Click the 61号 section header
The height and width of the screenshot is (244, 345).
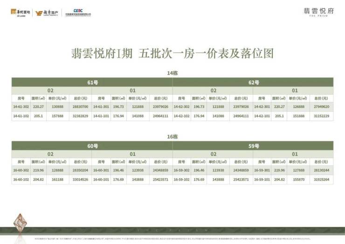click(x=92, y=82)
